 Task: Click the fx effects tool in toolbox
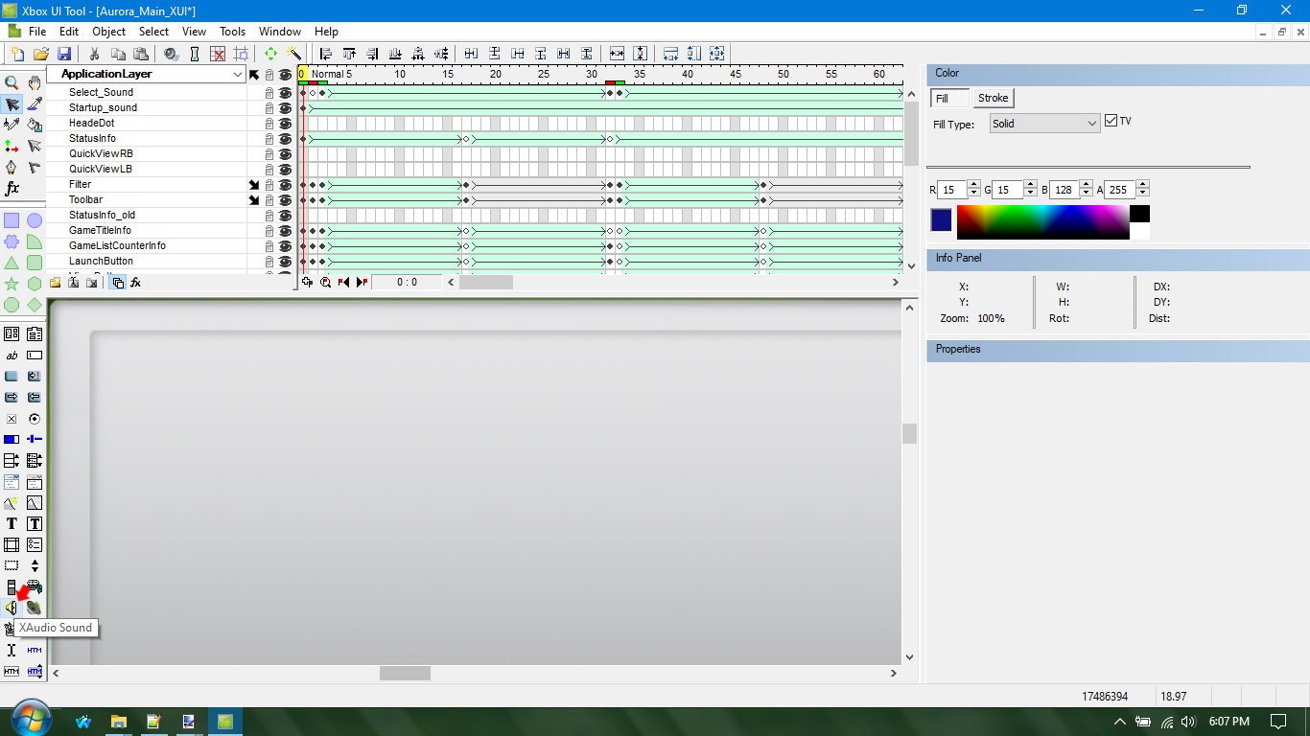tap(12, 189)
